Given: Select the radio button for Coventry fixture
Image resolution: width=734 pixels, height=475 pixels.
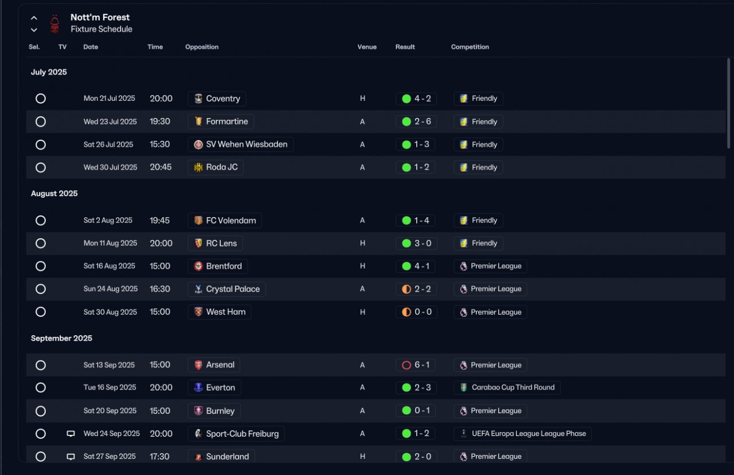Looking at the screenshot, I should tap(41, 99).
